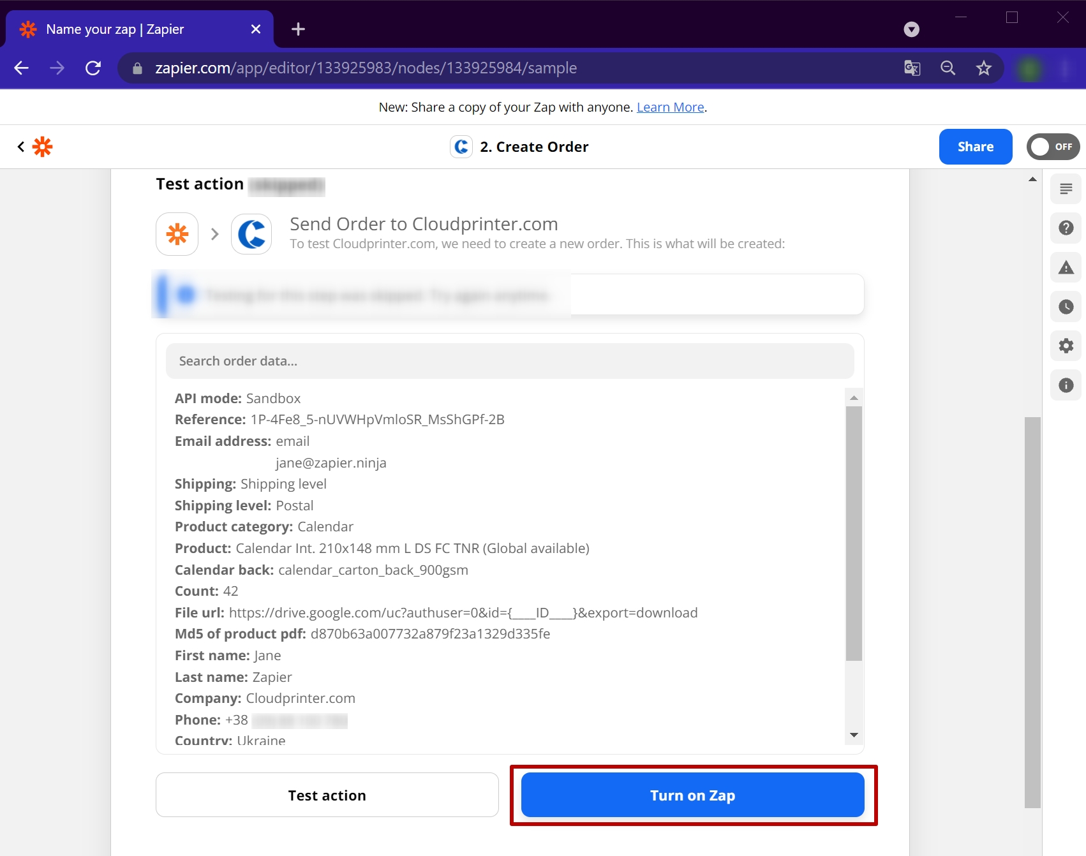Click the zoom magnifier icon in address bar
1086x856 pixels.
[x=948, y=68]
